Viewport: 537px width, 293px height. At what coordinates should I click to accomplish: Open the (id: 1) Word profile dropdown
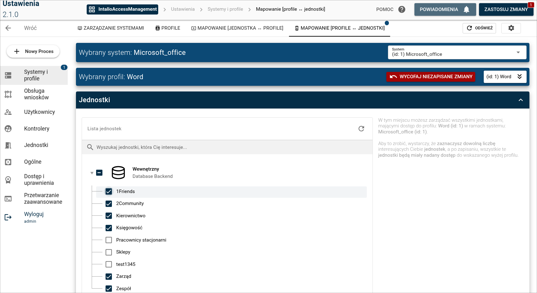(x=505, y=77)
